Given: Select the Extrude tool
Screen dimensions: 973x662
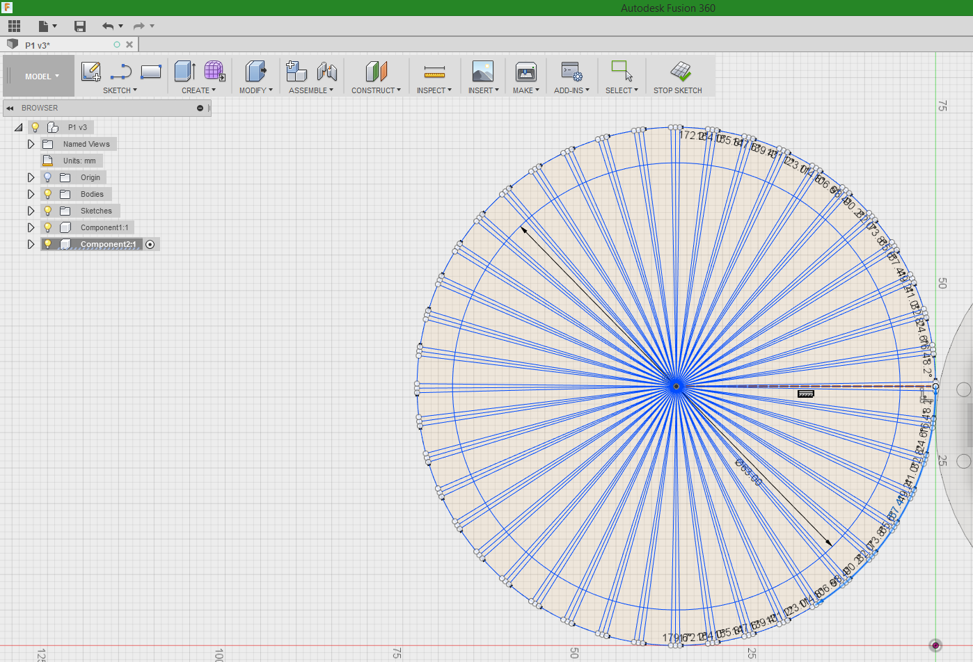Looking at the screenshot, I should tap(184, 71).
